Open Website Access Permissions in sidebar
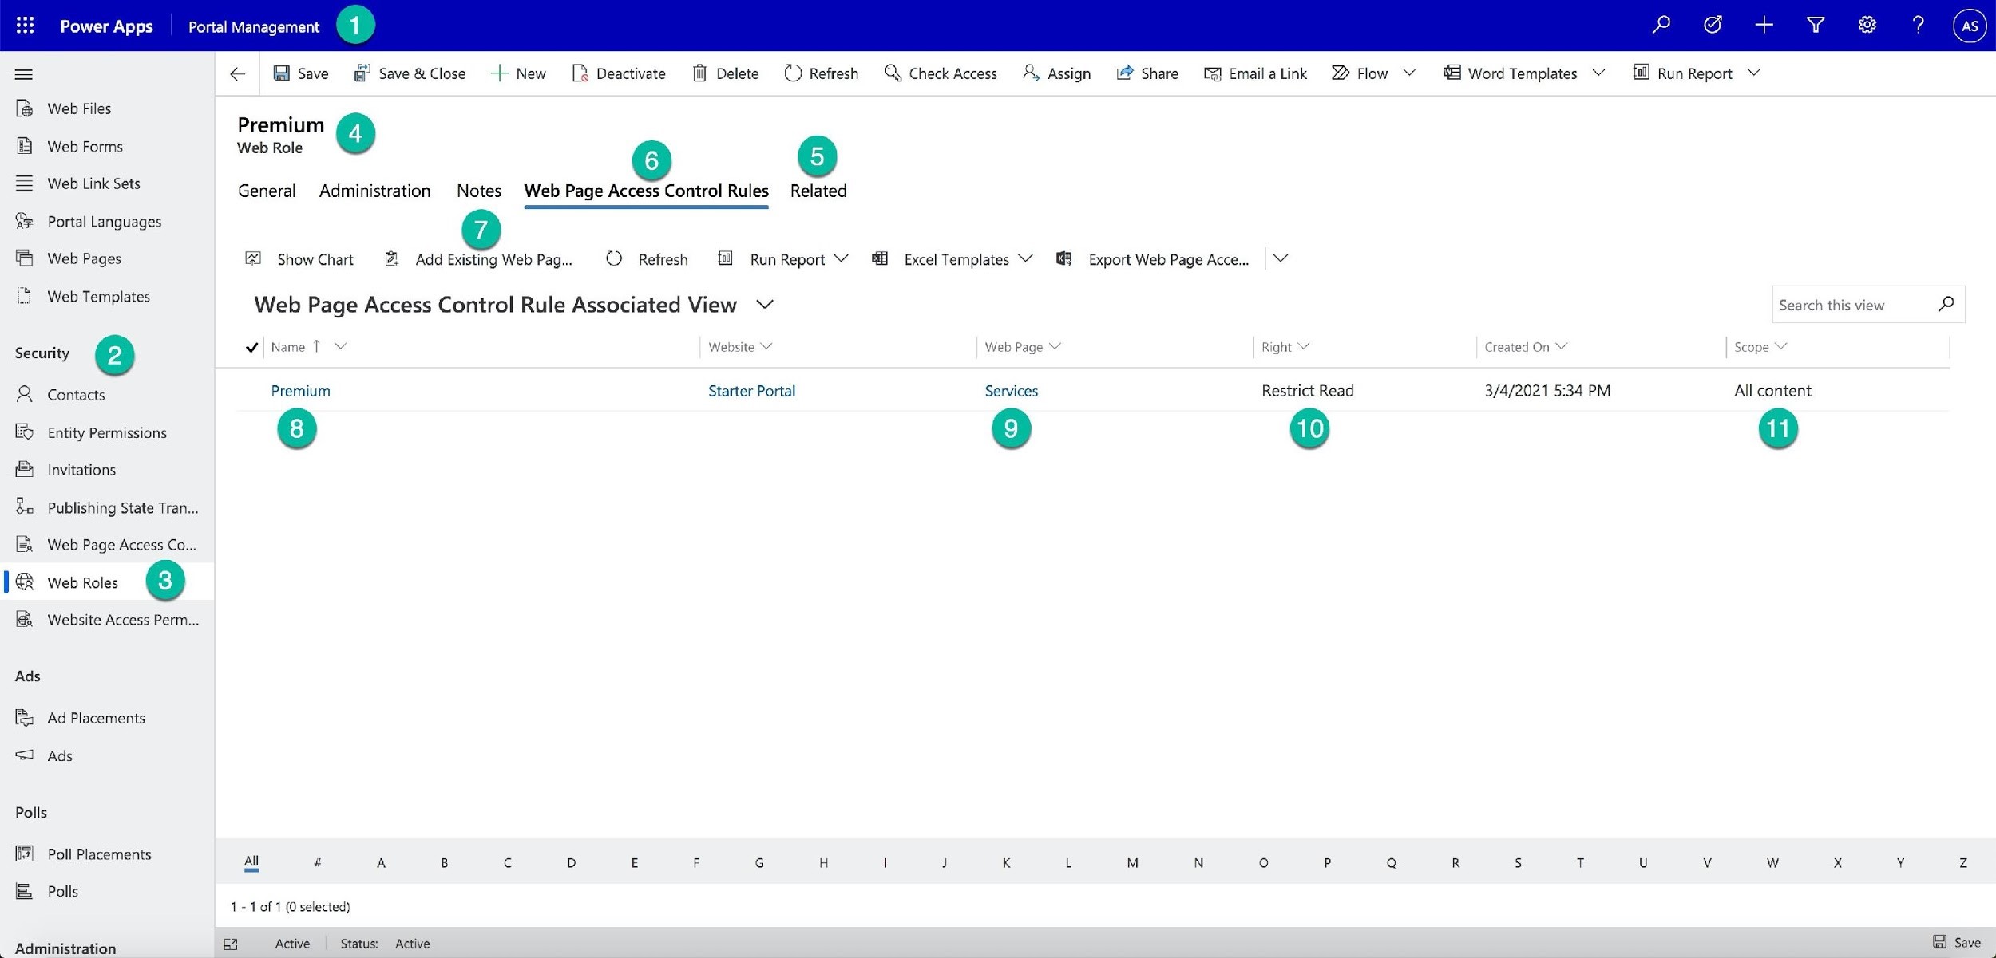The height and width of the screenshot is (958, 1996). 107,620
